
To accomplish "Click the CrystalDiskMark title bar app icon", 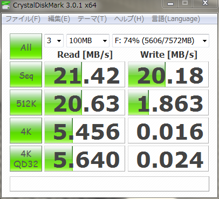I will coord(5,5).
